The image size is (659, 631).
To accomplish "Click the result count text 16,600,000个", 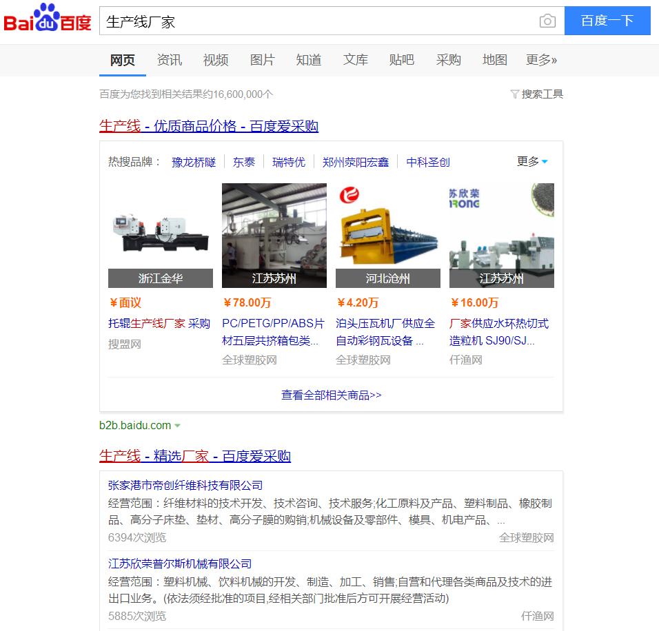I will coord(243,94).
